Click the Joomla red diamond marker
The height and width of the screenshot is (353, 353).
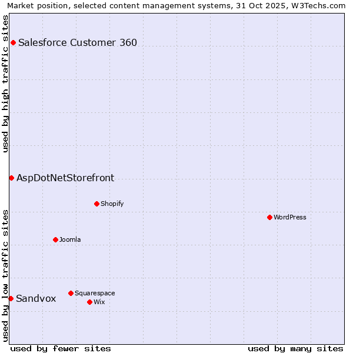click(55, 239)
